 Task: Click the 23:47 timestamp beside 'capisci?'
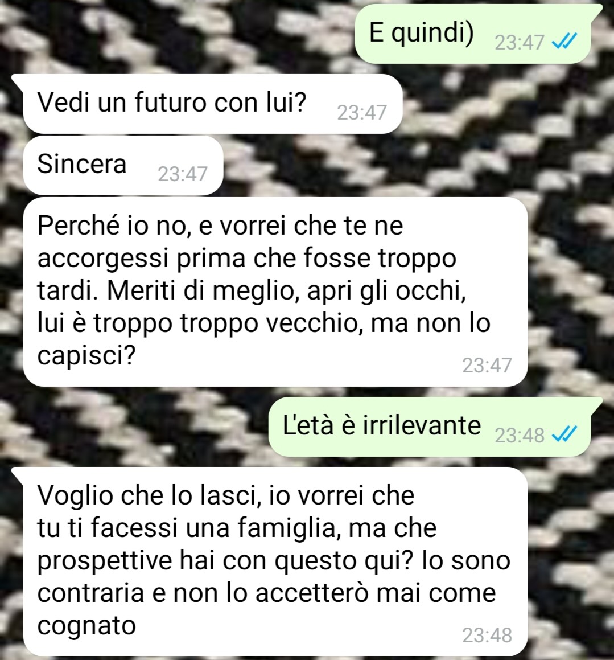[487, 366]
